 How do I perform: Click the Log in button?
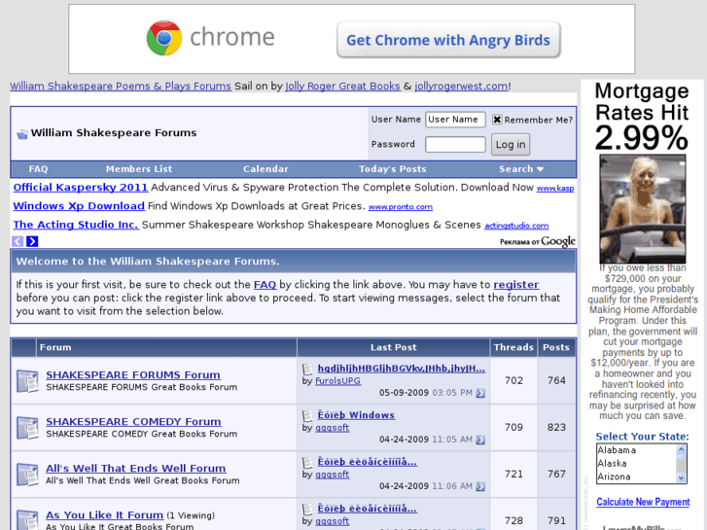[x=511, y=145]
